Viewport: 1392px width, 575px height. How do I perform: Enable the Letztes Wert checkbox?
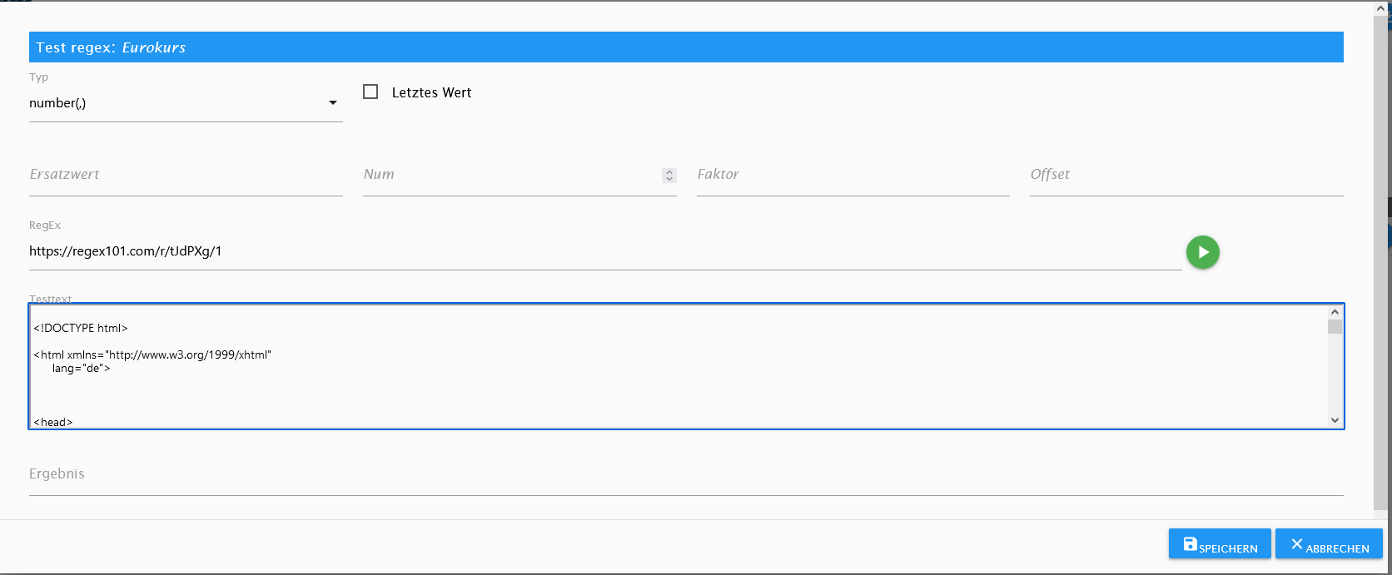370,92
